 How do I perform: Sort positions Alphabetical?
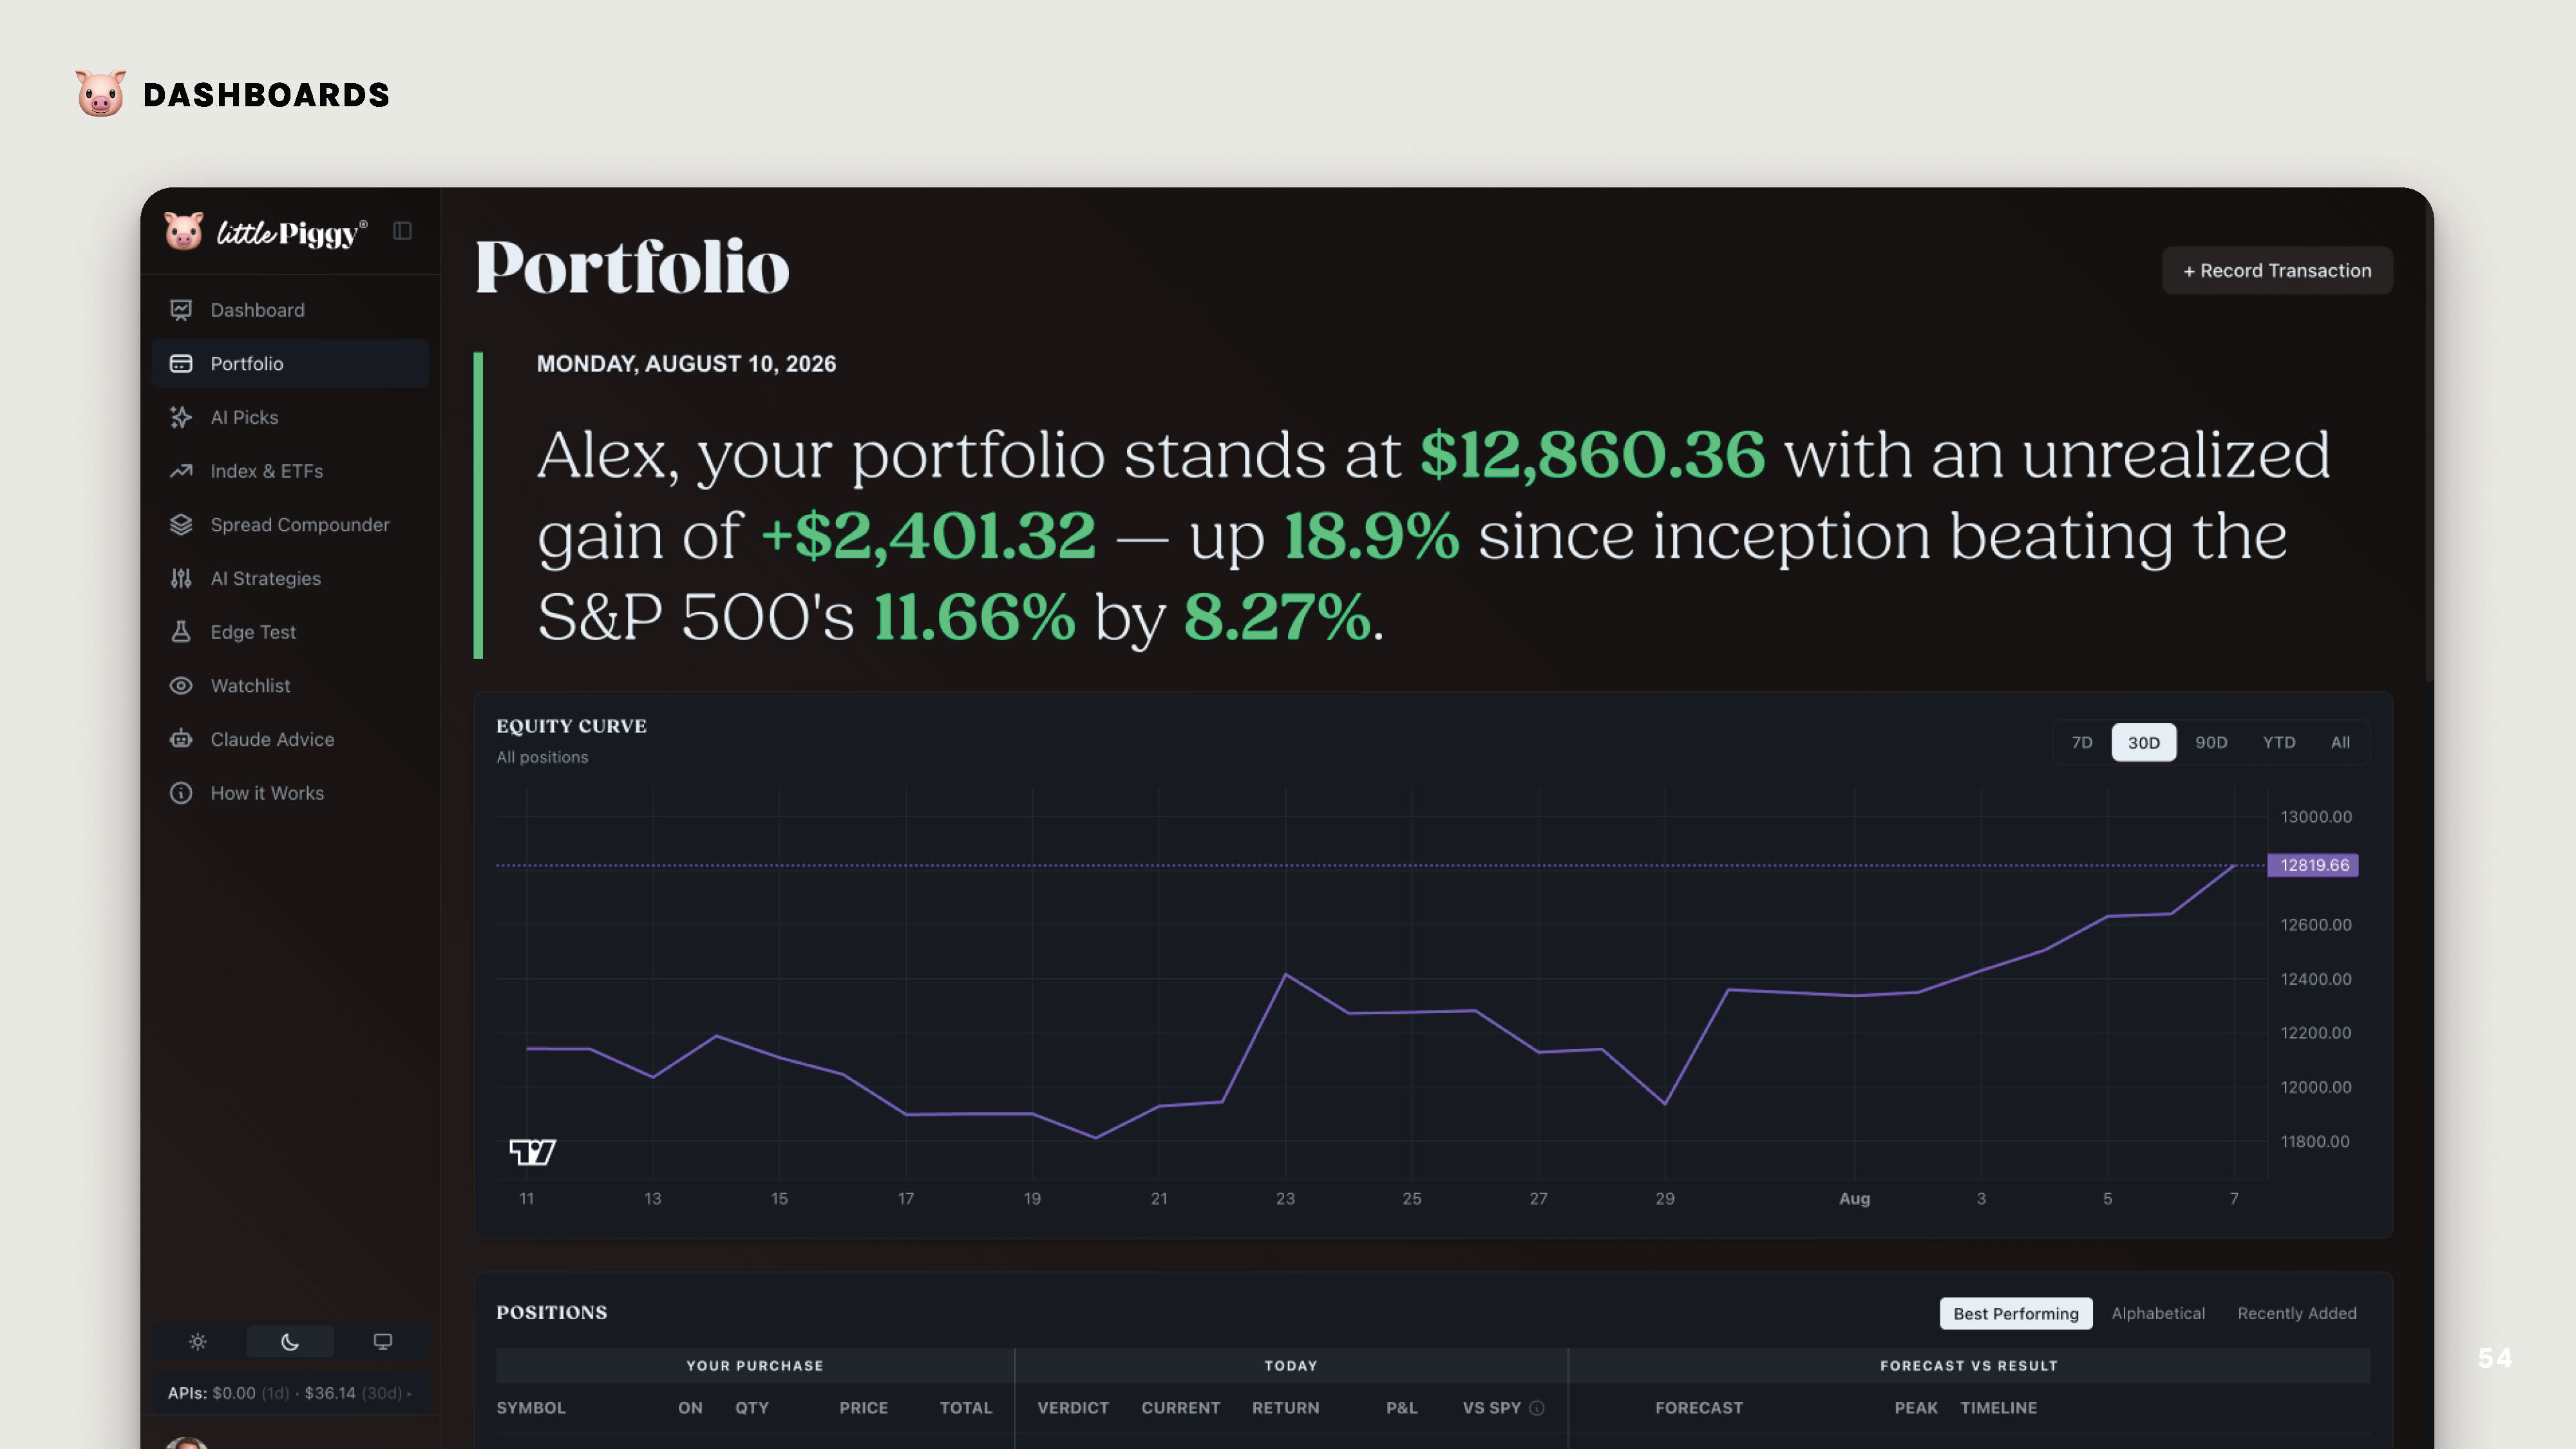pyautogui.click(x=2158, y=1313)
